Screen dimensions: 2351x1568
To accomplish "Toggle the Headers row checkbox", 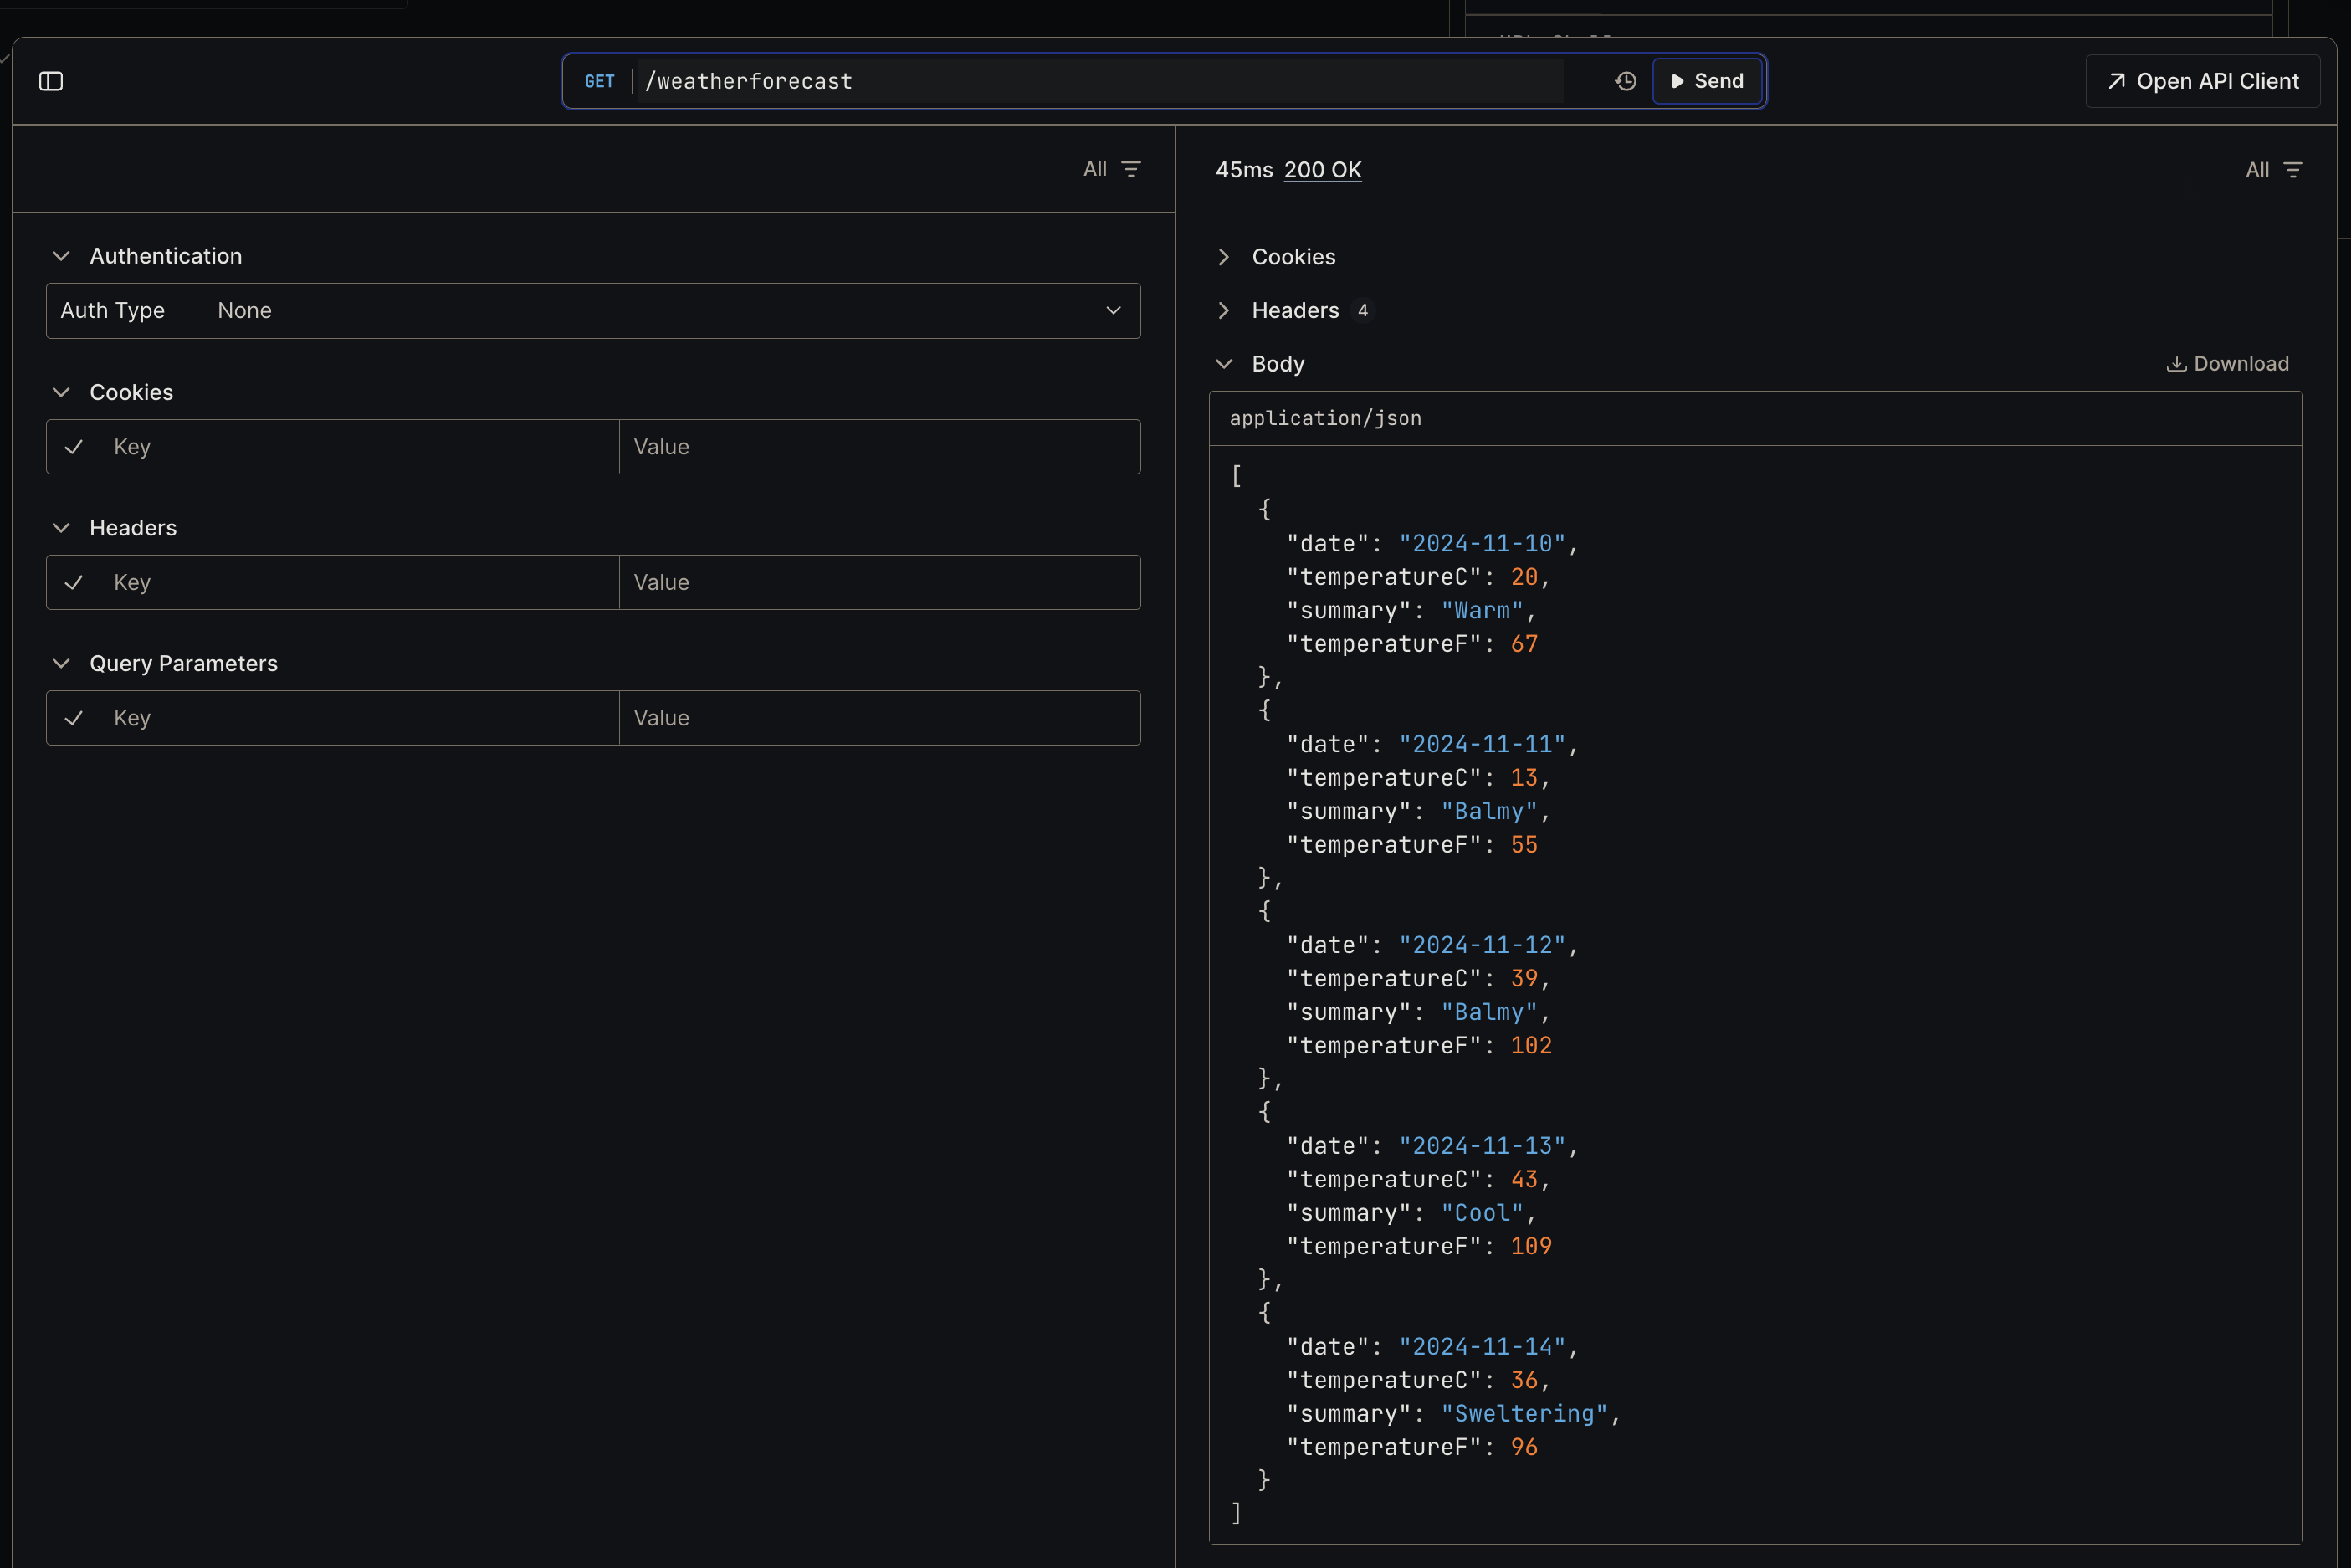I will [73, 582].
